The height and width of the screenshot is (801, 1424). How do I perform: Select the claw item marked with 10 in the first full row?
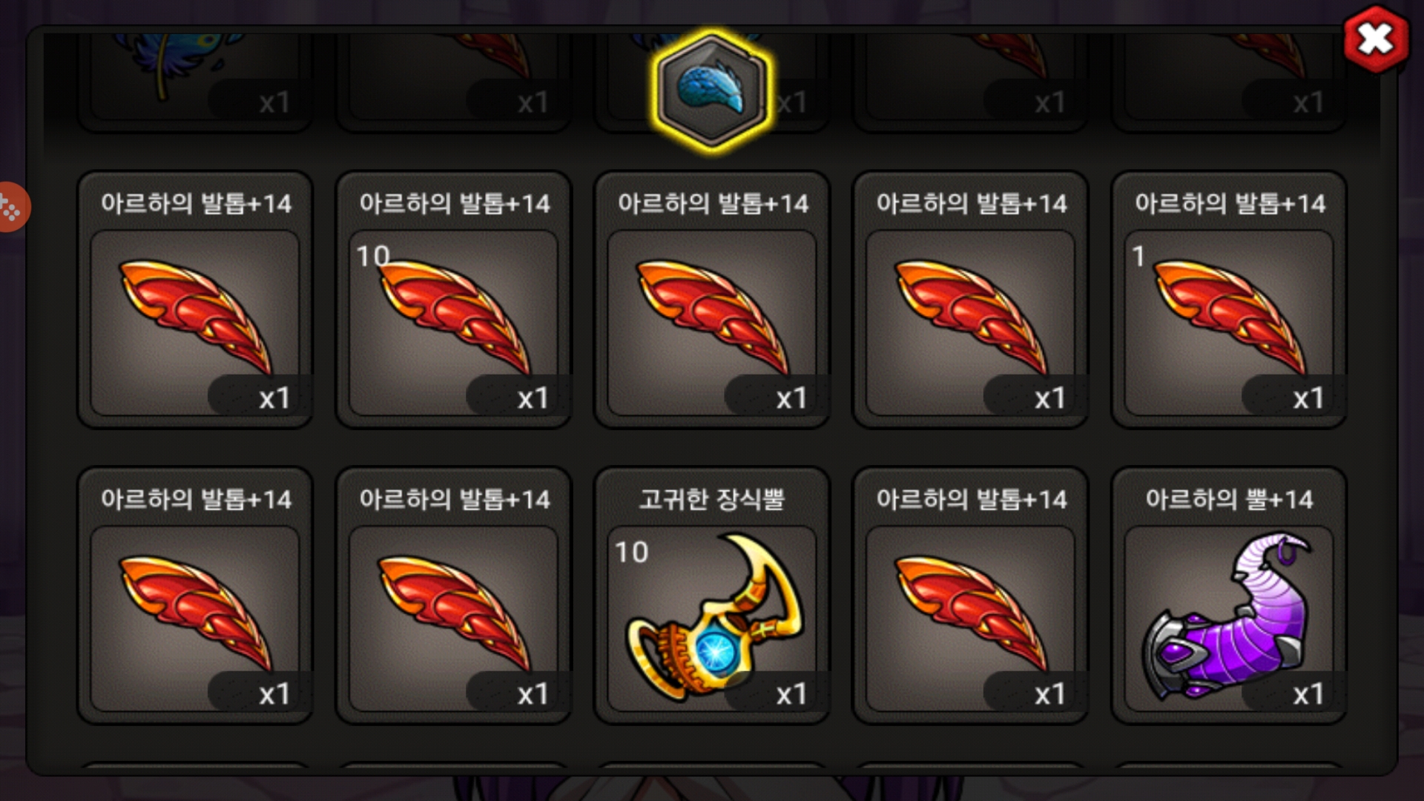pos(453,300)
